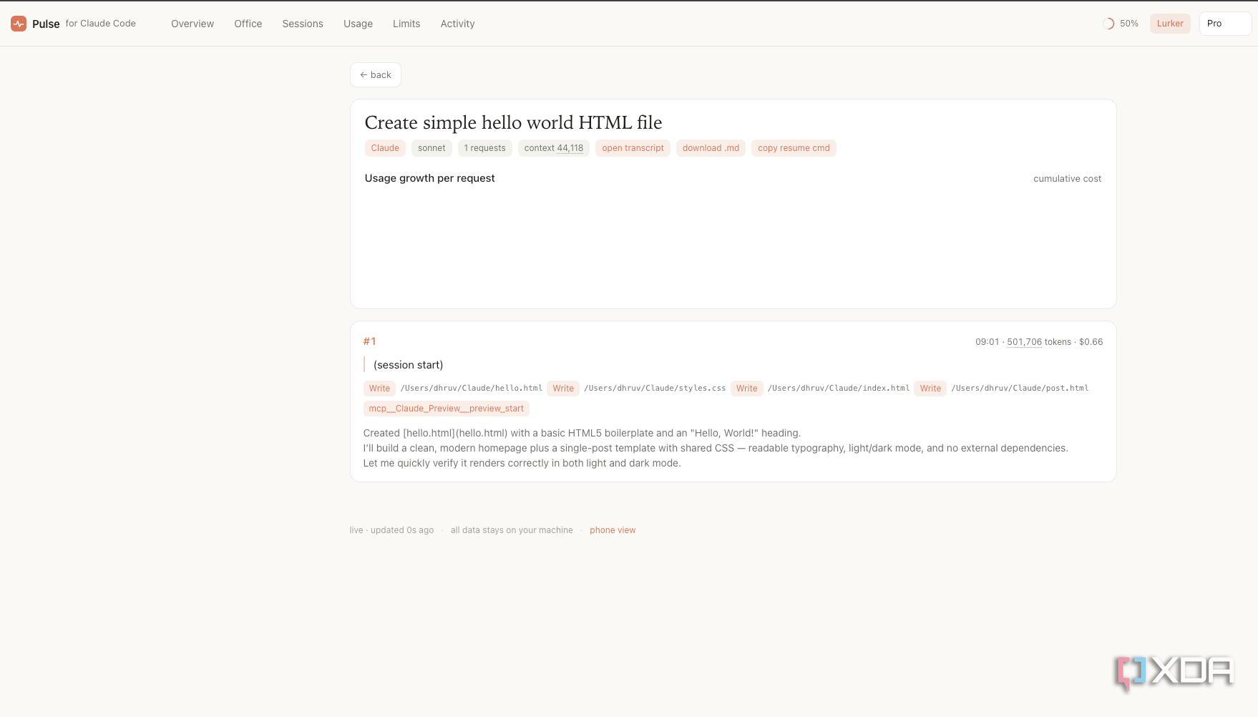
Task: Click the /Users/dhruv/Claude/styles.css path
Action: [655, 389]
